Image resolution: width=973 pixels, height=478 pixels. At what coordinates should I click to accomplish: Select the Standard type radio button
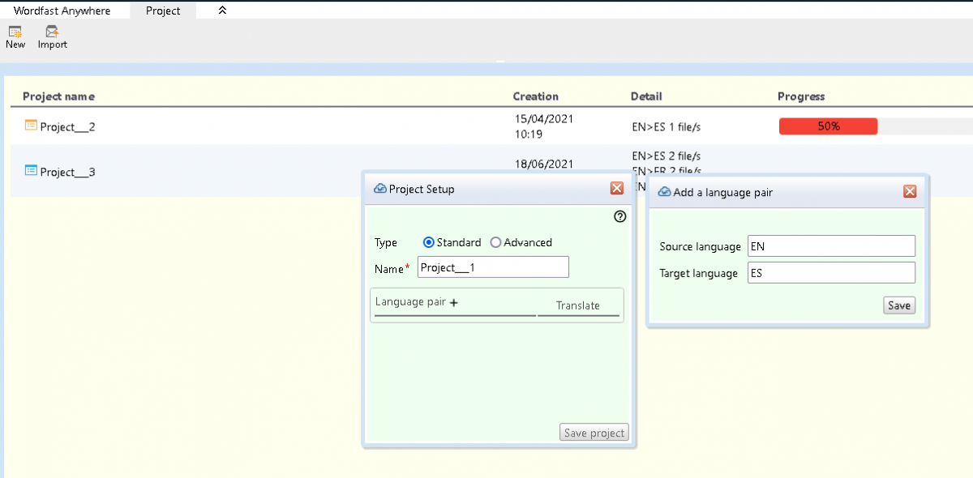[x=429, y=242]
